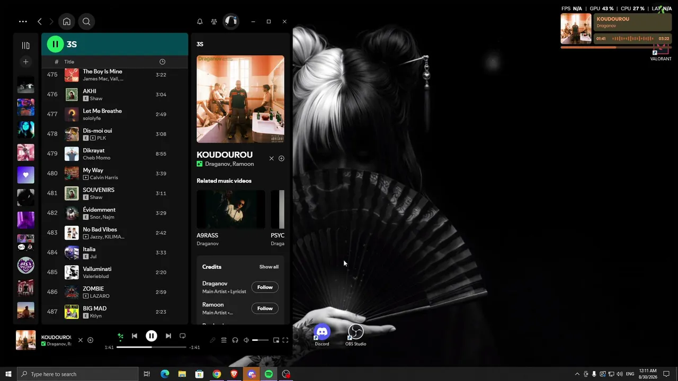Open artist Calvin Harris link

(x=104, y=178)
